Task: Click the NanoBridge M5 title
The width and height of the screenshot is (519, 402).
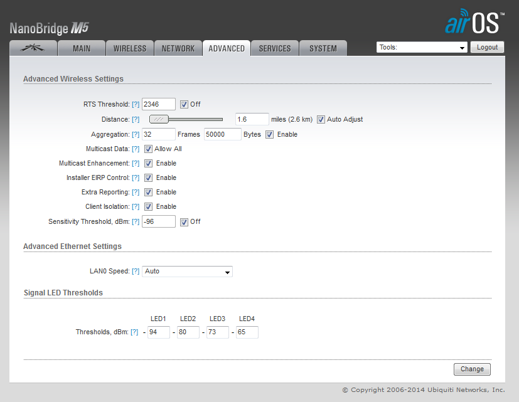Action: click(50, 28)
